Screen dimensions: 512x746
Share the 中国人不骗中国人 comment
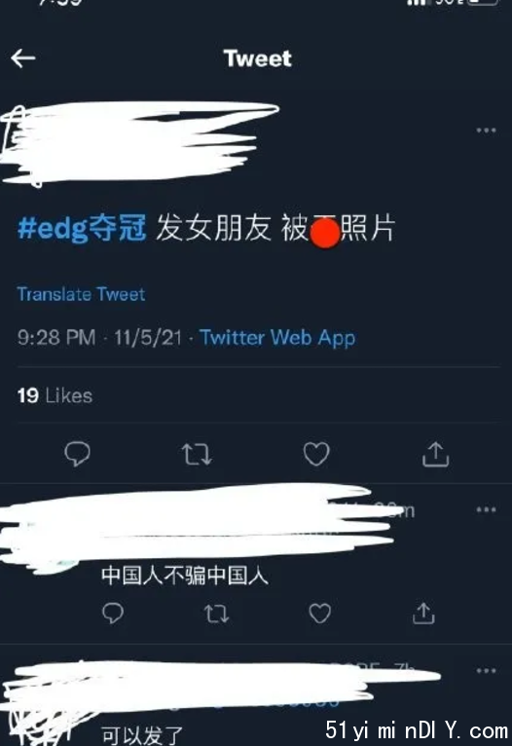pos(423,613)
